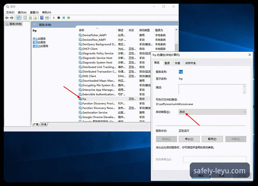Switch to the 登录 tab
258x186 pixels.
(167, 63)
